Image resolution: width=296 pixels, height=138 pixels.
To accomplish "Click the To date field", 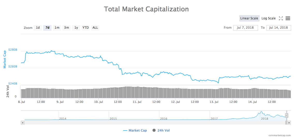I will click(x=278, y=28).
